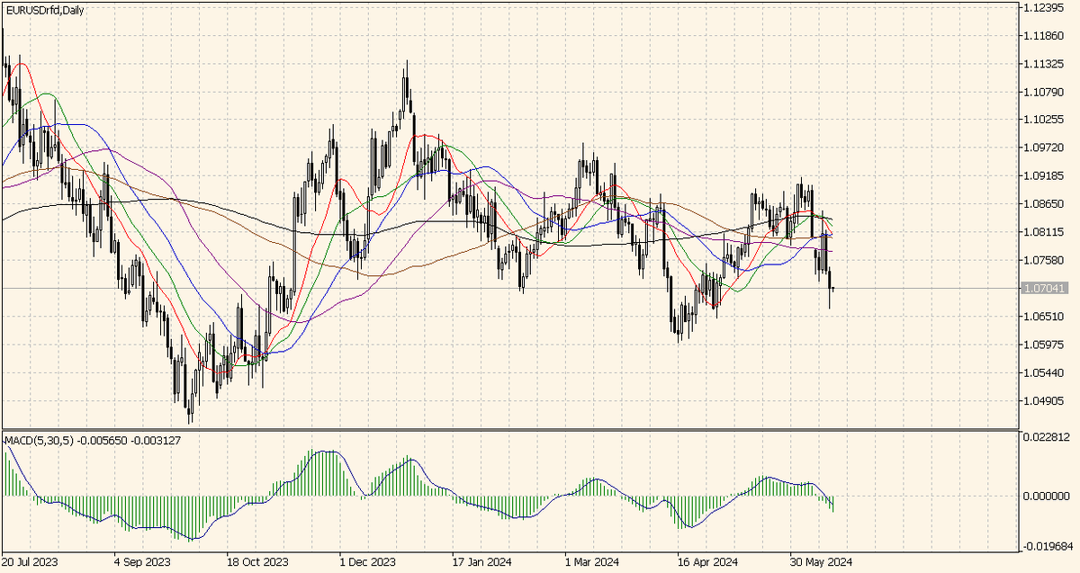
Task: Click the current price marker 1.07041
Action: pyautogui.click(x=1045, y=288)
